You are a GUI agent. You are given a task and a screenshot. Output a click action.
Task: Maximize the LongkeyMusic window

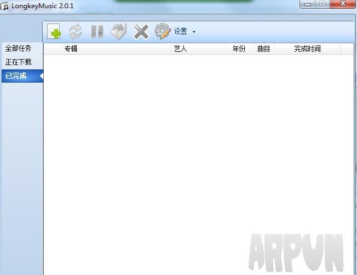323,4
